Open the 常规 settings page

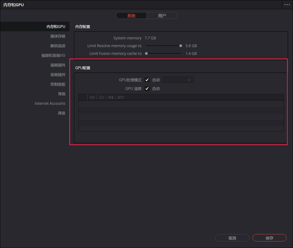61,94
